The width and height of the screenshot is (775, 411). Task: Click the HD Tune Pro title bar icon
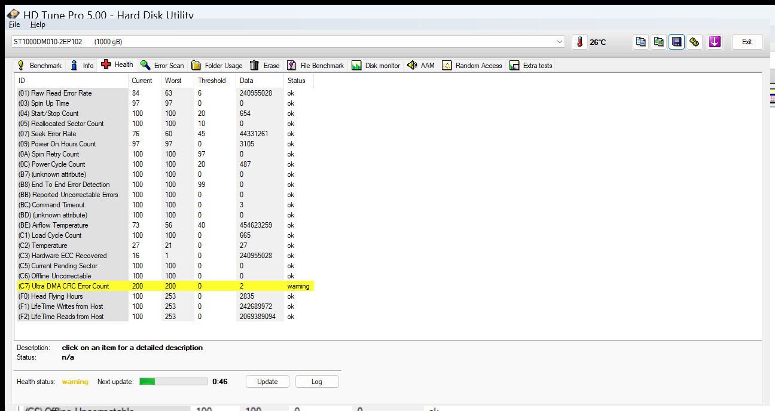12,14
